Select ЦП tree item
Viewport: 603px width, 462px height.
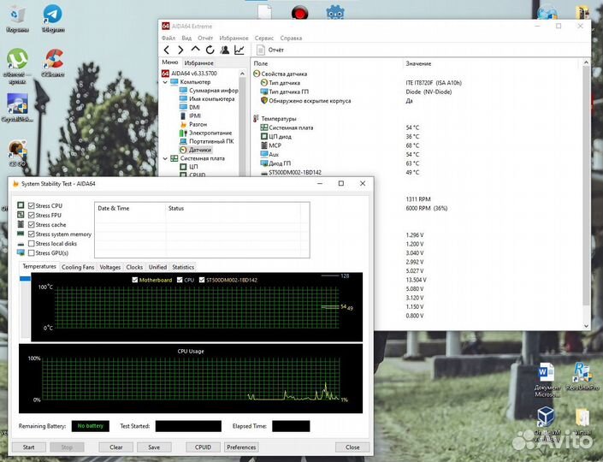click(x=189, y=167)
